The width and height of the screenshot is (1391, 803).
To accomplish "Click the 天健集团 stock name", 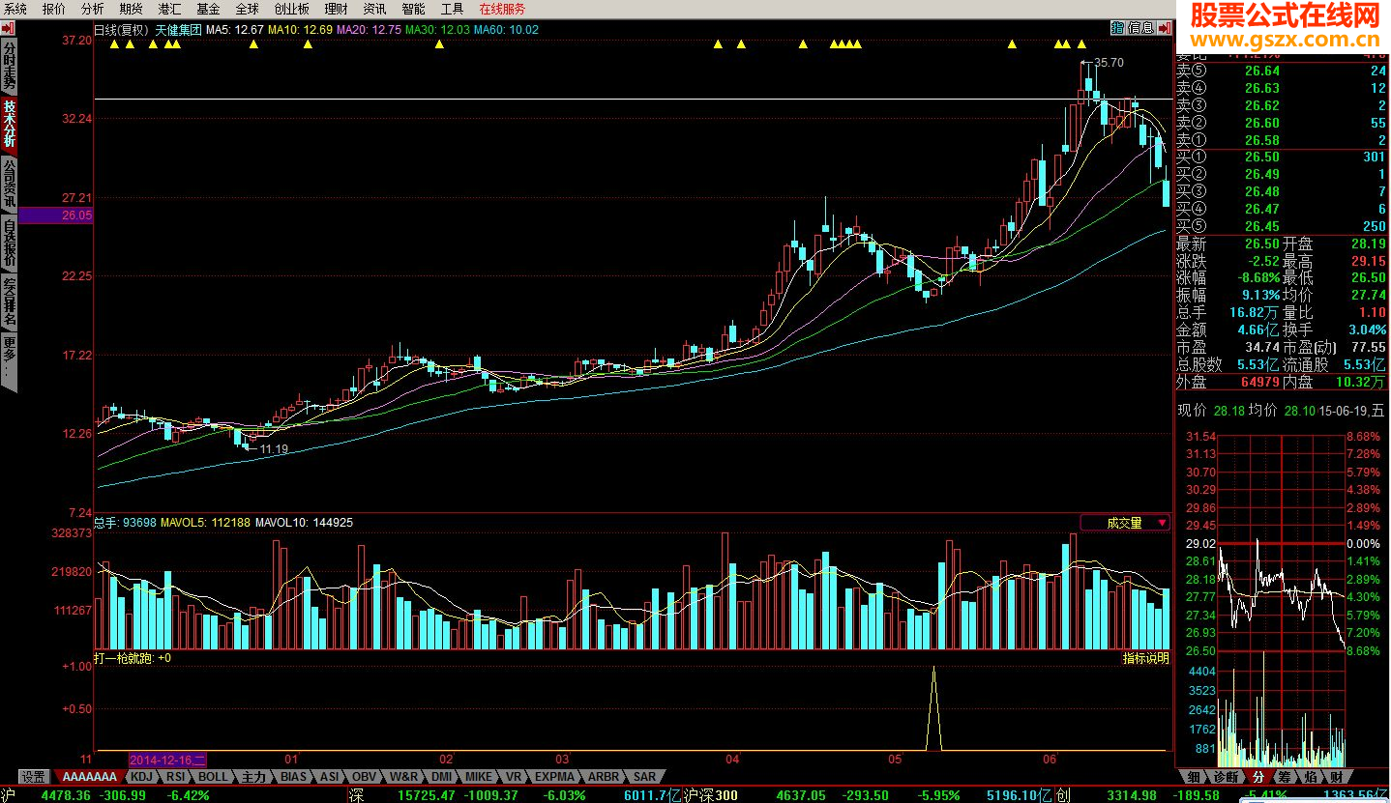I will click(179, 29).
